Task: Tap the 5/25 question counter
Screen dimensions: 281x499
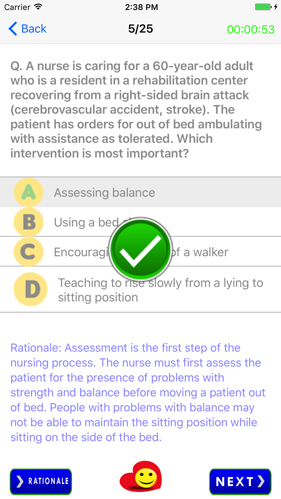Action: (x=140, y=29)
